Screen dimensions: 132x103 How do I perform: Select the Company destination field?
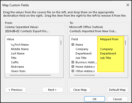point(82,49)
